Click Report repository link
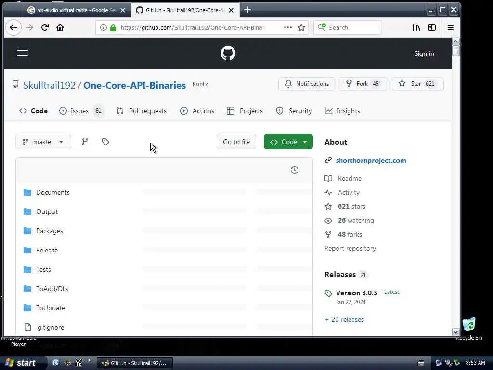493x370 pixels. point(350,249)
